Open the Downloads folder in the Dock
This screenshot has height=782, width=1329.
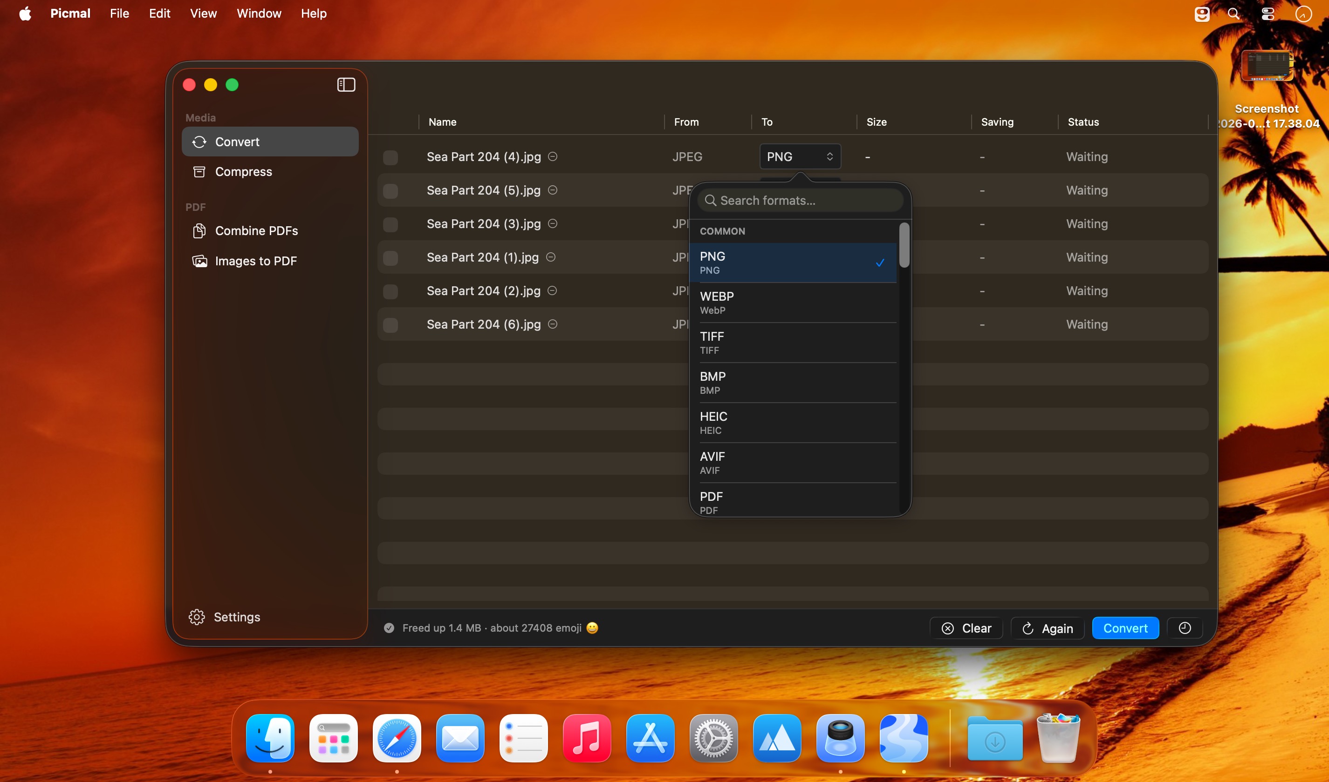[x=994, y=738]
